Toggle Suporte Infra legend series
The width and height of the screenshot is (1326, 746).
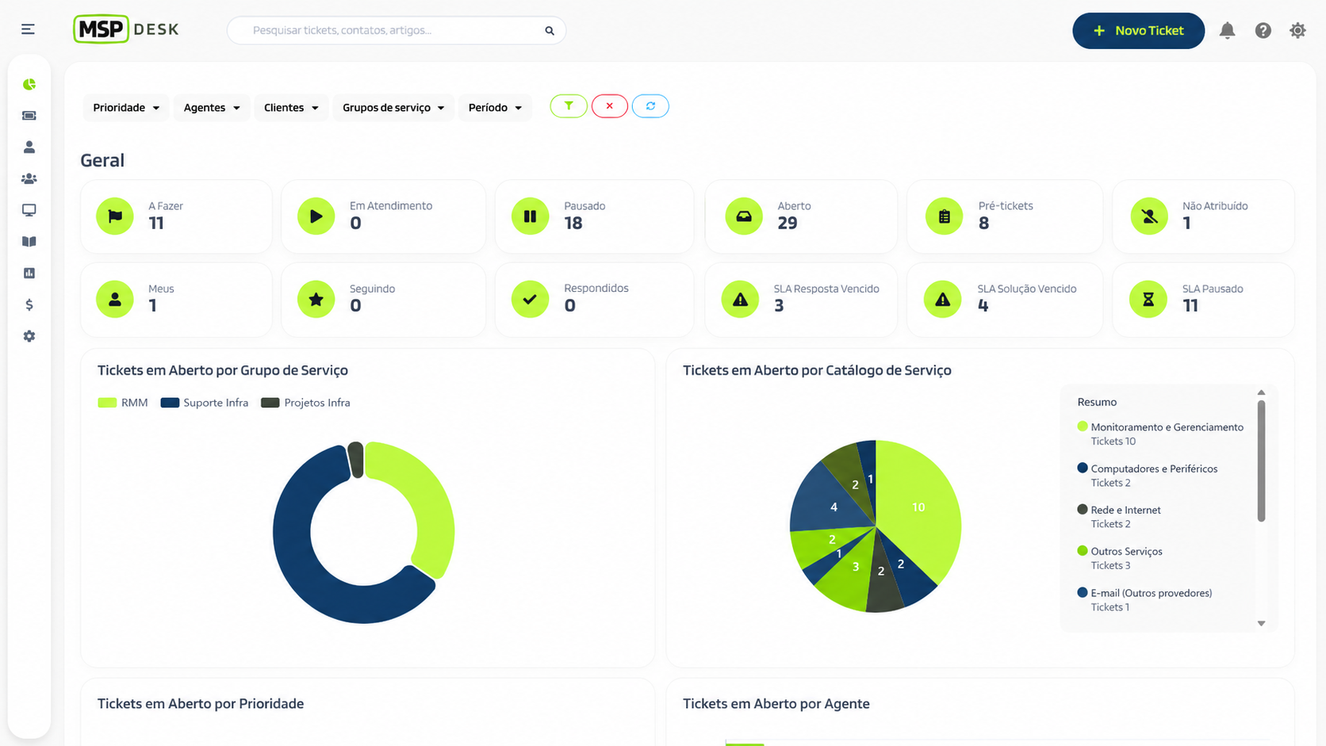tap(205, 403)
